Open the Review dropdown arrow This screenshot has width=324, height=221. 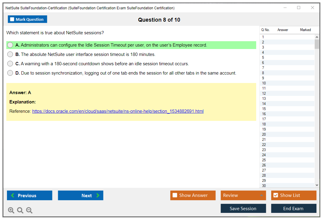[261, 195]
